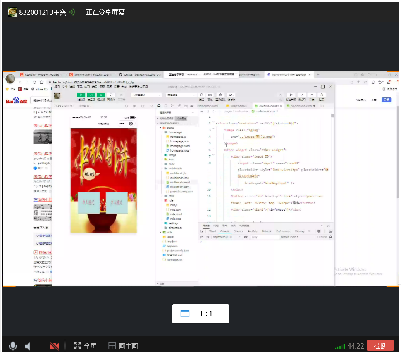
Task: Click the 清缓存 clear cache icon
Action: click(231, 95)
